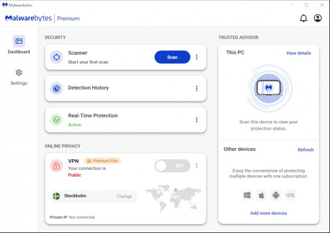Click the Premium edition label
Screen dimensions: 330x233
click(x=68, y=18)
